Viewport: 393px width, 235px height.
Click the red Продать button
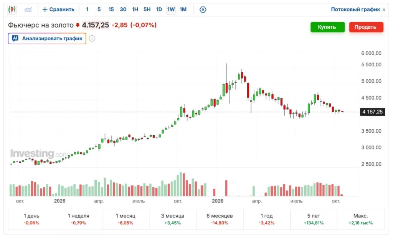(366, 27)
